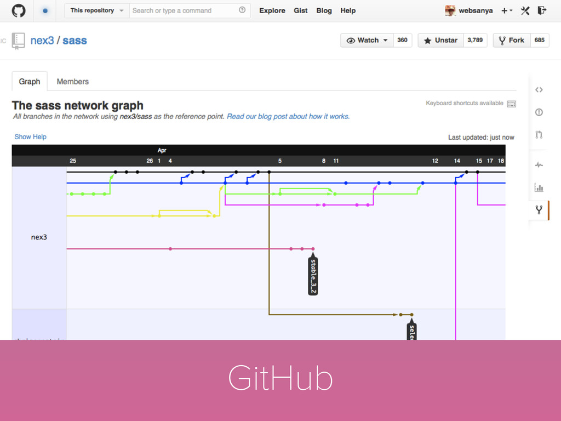
Task: Click the date 12 in graph header
Action: click(x=435, y=161)
